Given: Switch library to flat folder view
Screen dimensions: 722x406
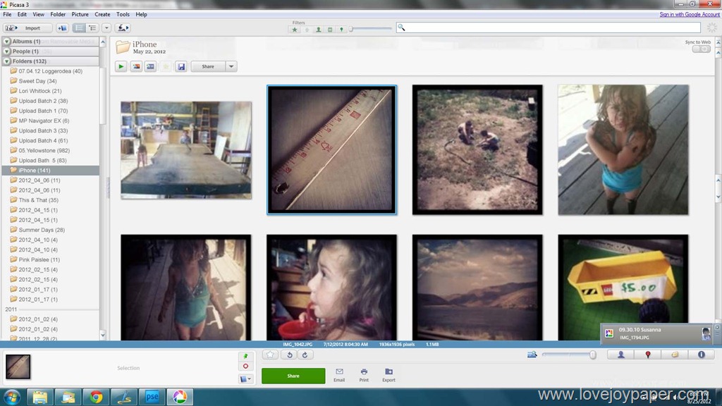Looking at the screenshot, I should 79,28.
